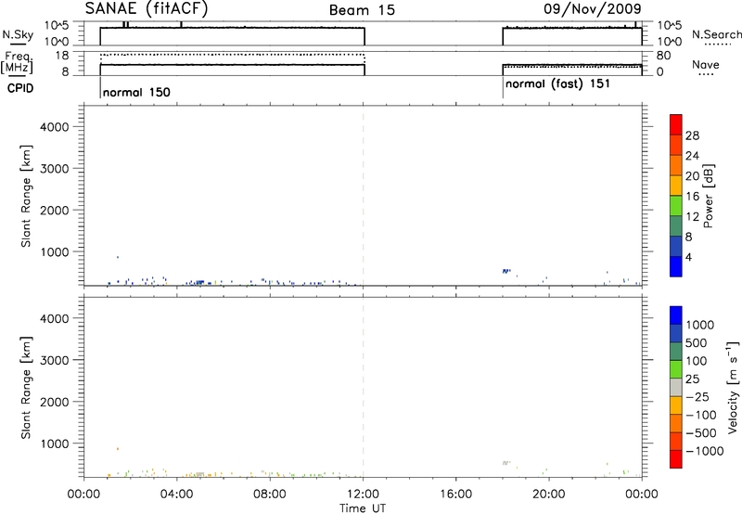Click the '2000' tick on the Velocity panel
Viewport: 742px width, 514px height.
(x=54, y=402)
